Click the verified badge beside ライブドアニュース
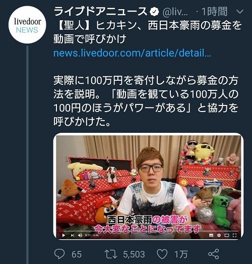This screenshot has height=264, width=252. [155, 12]
